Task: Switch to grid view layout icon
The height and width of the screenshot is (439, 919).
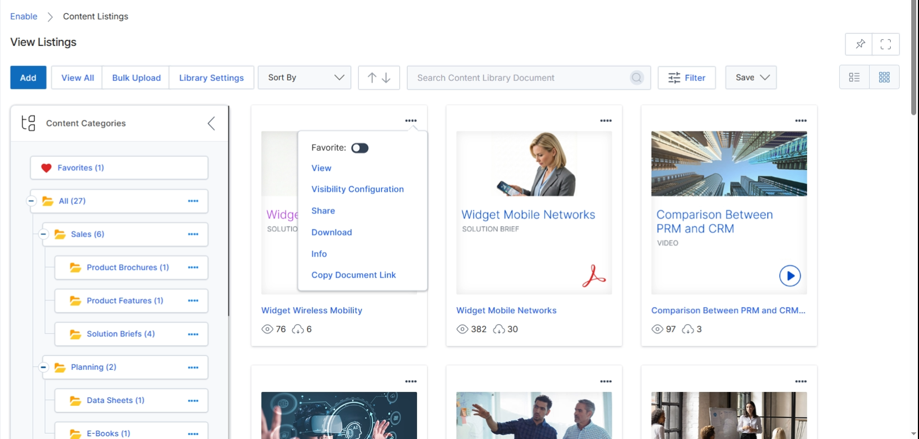Action: click(885, 78)
